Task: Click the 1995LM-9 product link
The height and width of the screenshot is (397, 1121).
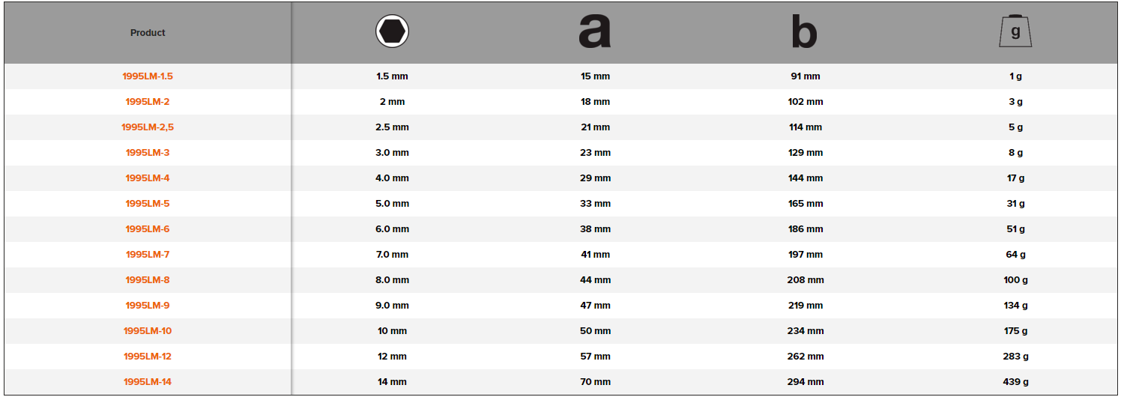Action: 148,306
